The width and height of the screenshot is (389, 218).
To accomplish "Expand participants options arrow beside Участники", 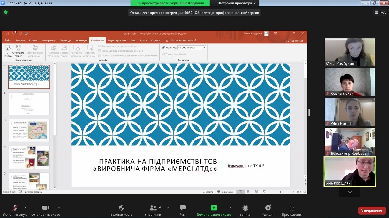I will tap(168, 208).
